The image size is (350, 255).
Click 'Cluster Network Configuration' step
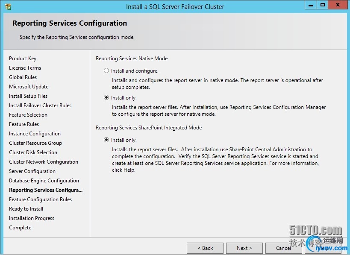click(44, 162)
